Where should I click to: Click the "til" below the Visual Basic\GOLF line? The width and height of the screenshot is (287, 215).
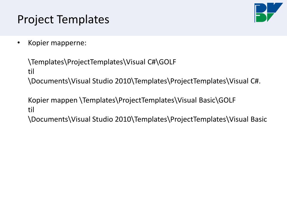31,110
